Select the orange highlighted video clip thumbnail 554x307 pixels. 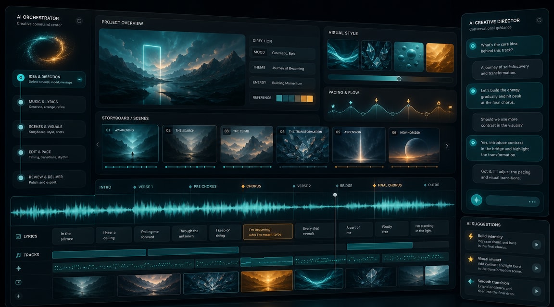click(267, 281)
